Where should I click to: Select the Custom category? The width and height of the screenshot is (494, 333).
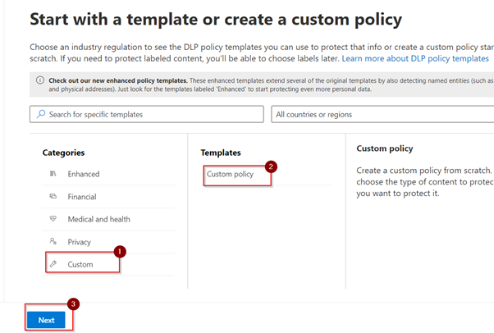(x=80, y=264)
